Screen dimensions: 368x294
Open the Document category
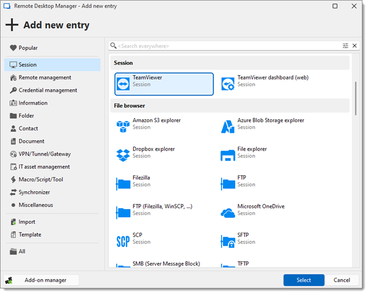pyautogui.click(x=52, y=141)
